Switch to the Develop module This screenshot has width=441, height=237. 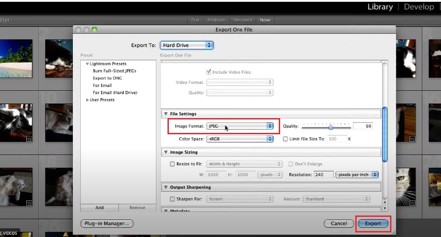coord(419,7)
